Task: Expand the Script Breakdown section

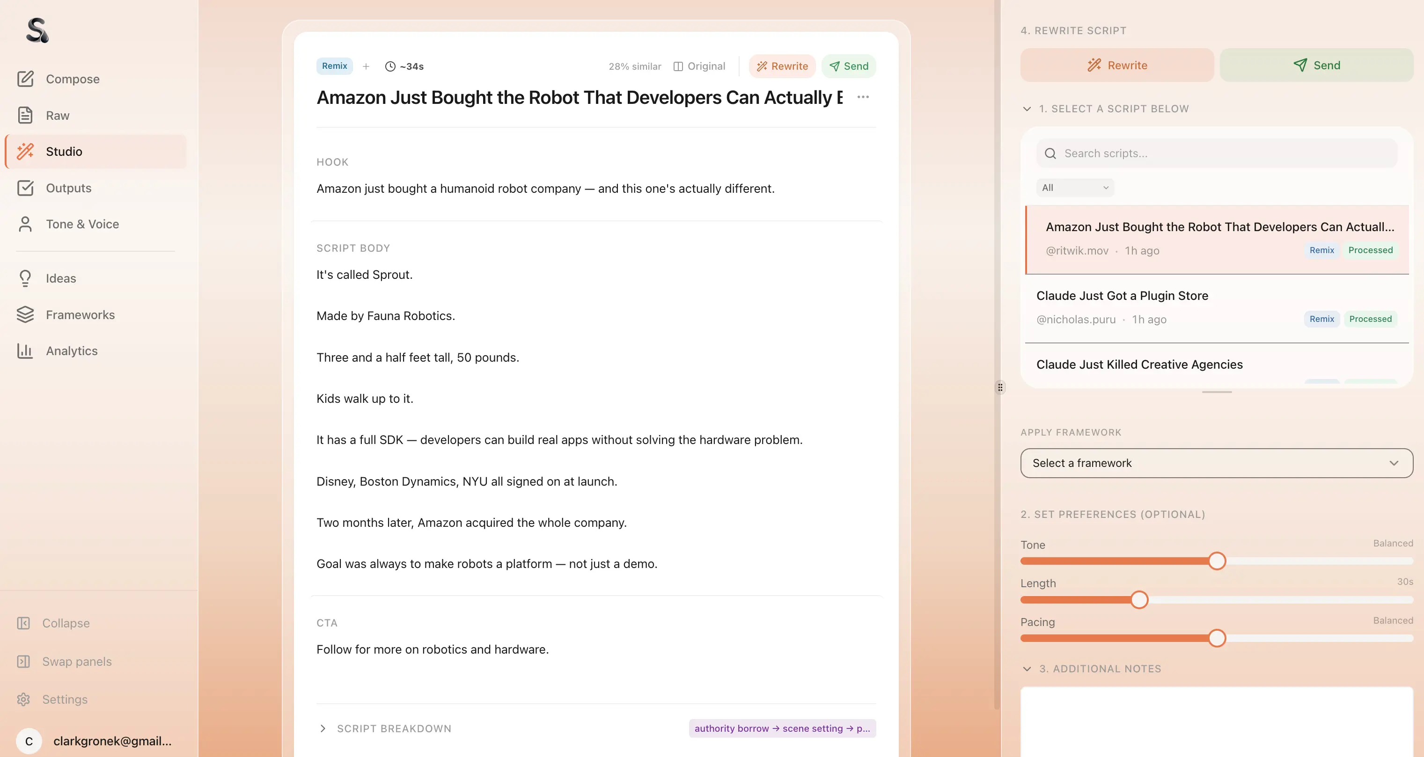Action: pyautogui.click(x=385, y=728)
